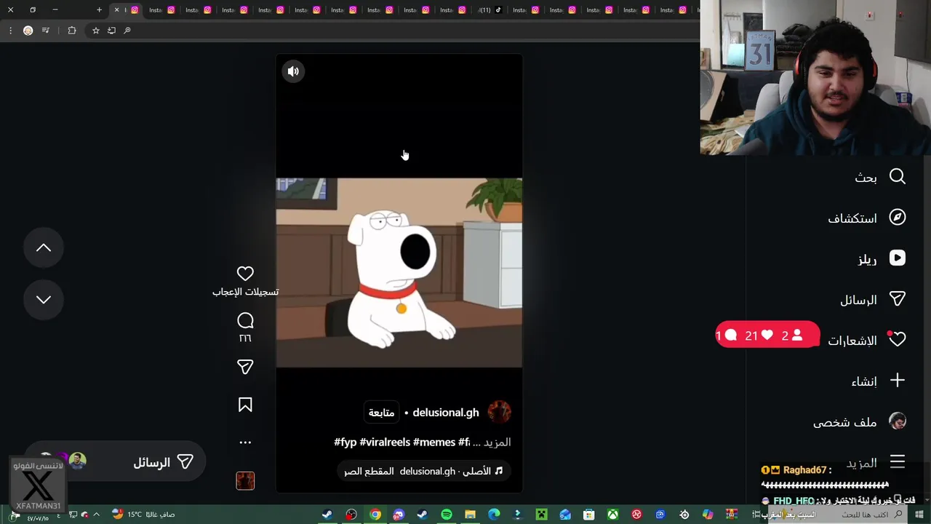Screen dimensions: 931x524
Task: Bookmark this page with the star icon
Action: [x=95, y=31]
